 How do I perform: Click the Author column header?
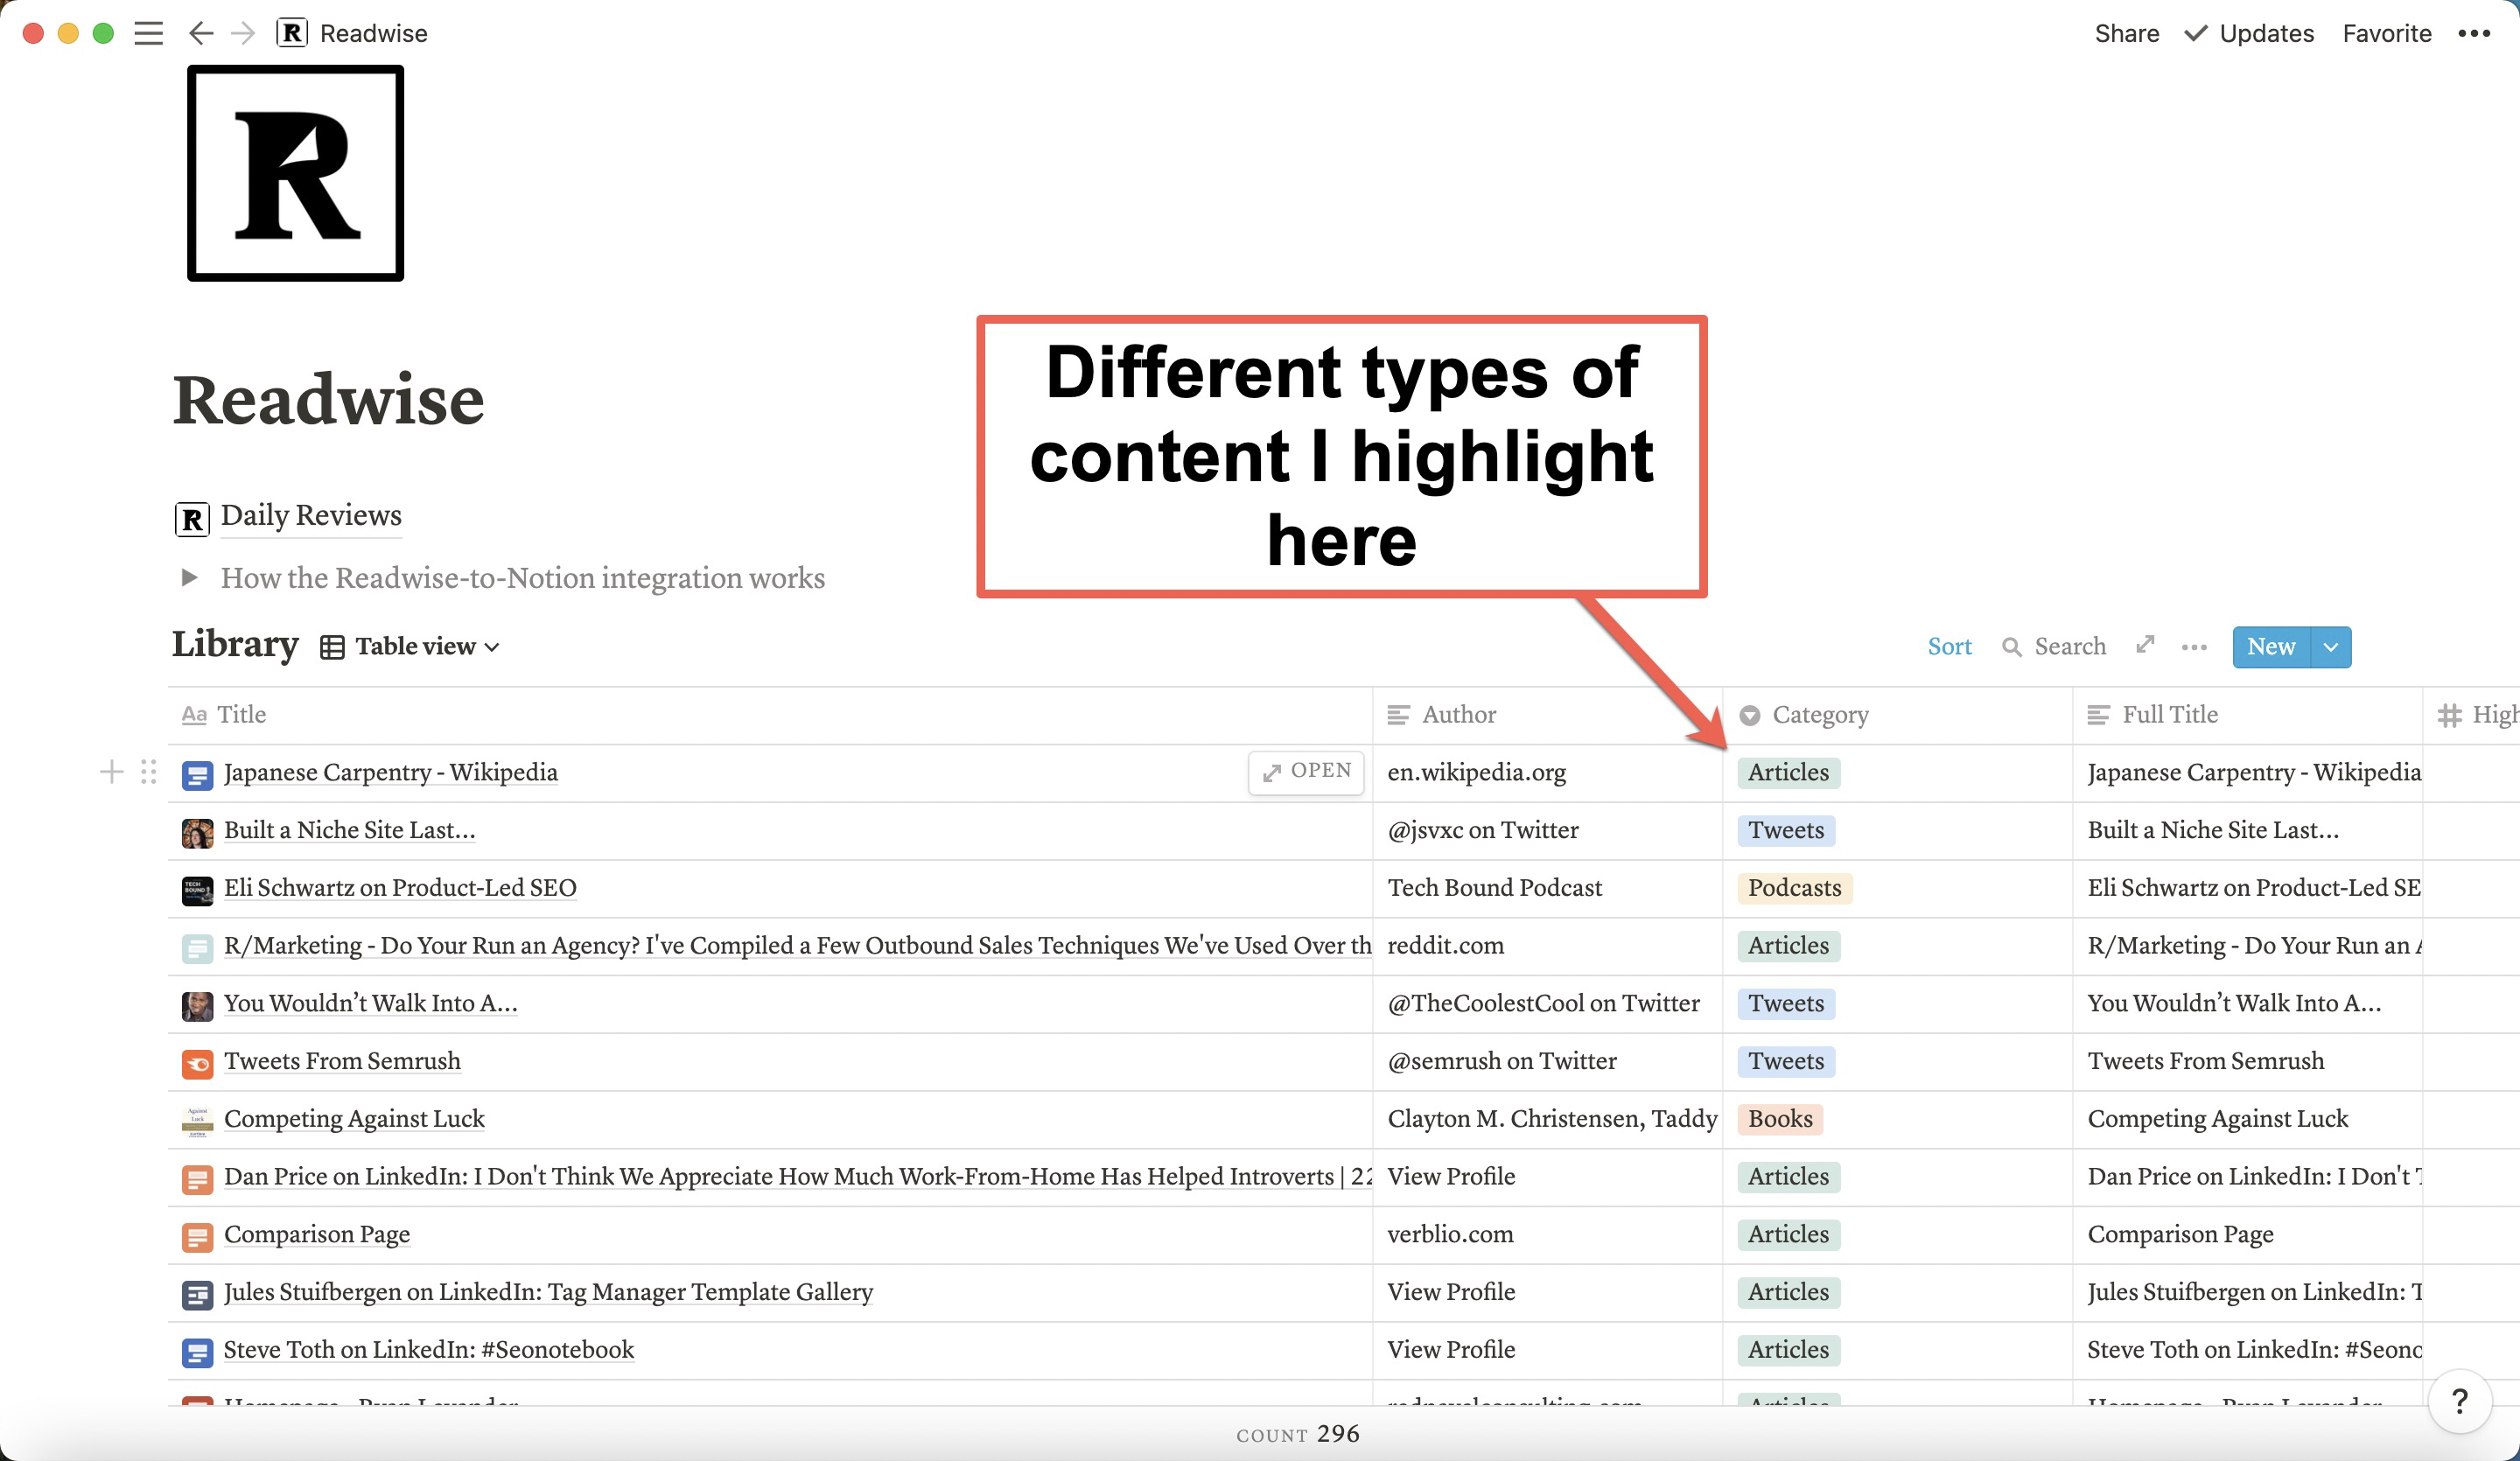[1547, 715]
